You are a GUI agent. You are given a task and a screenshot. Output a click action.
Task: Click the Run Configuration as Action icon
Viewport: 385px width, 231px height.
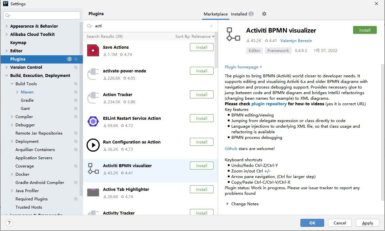coord(93,145)
